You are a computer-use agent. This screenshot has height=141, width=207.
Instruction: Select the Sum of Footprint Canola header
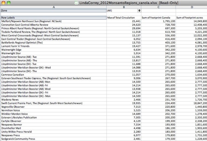click(x=156, y=18)
